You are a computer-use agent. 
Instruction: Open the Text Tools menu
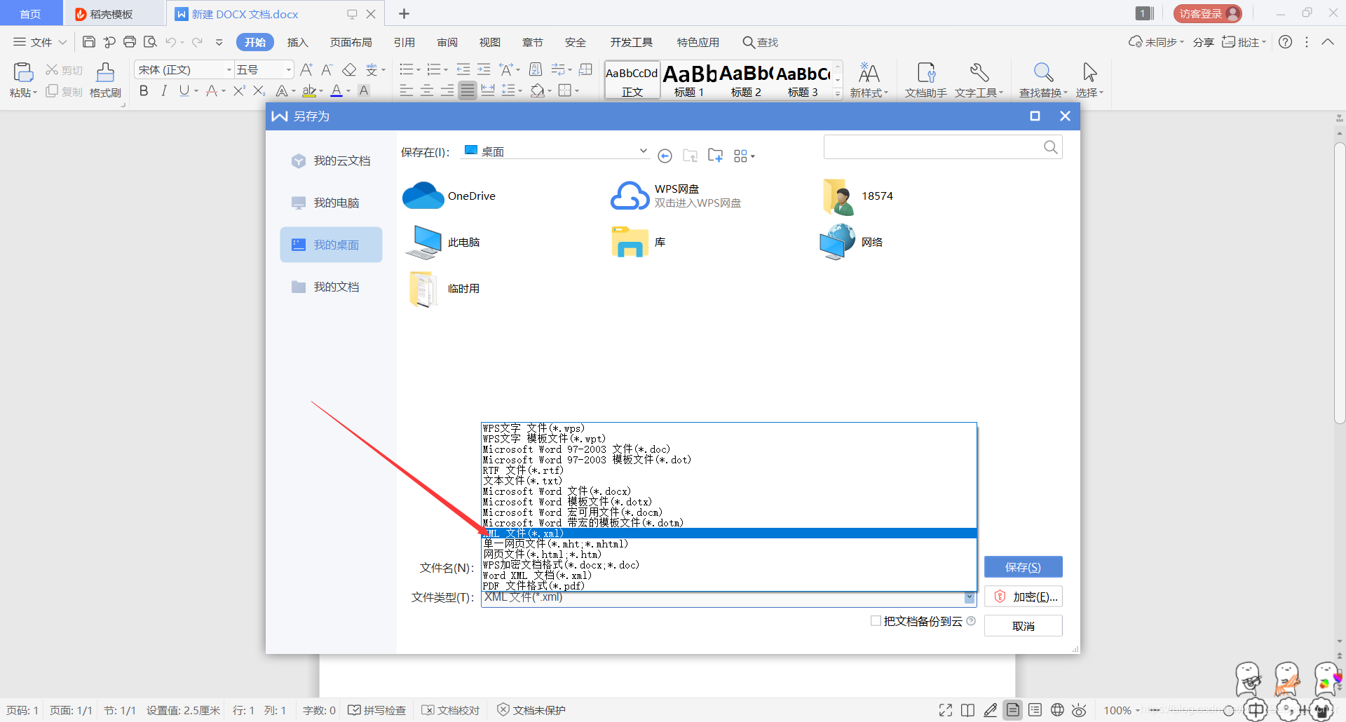coord(979,79)
